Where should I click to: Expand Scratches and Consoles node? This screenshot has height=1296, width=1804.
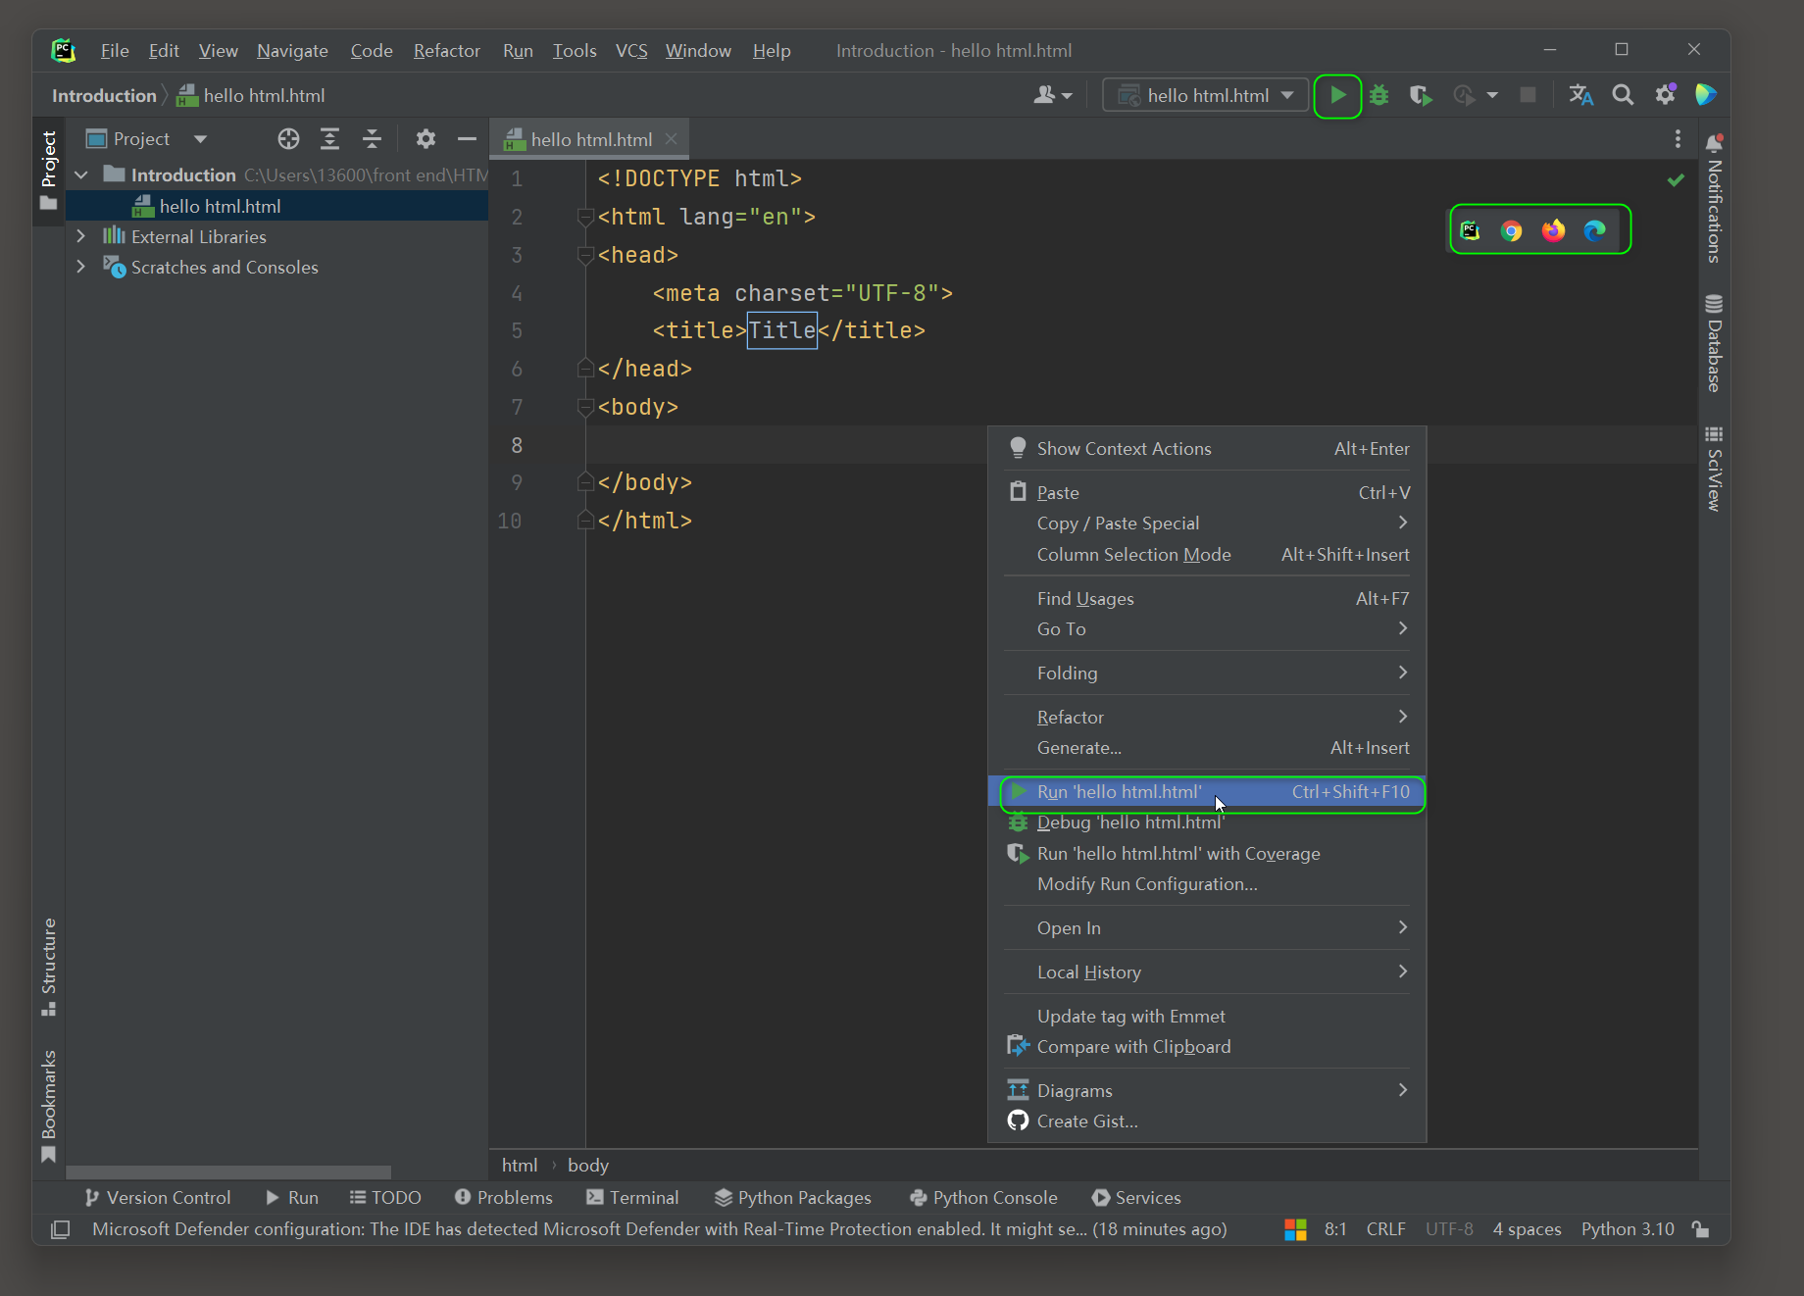(x=81, y=267)
